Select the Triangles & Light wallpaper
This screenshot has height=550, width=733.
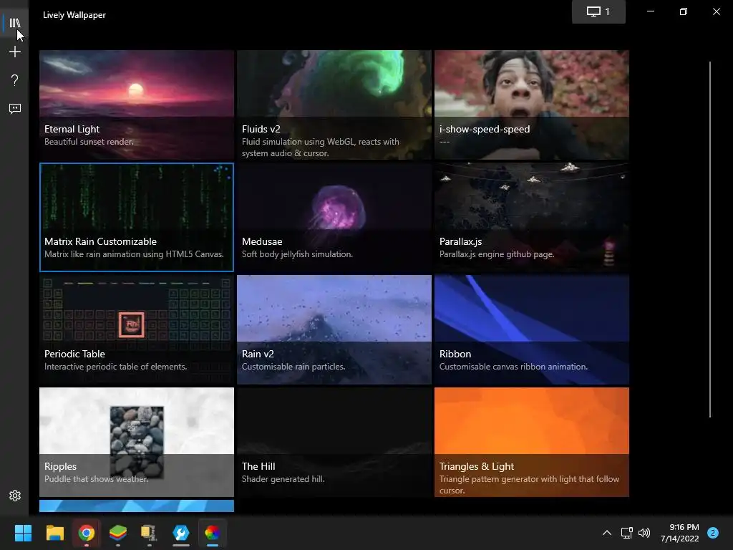pyautogui.click(x=532, y=442)
